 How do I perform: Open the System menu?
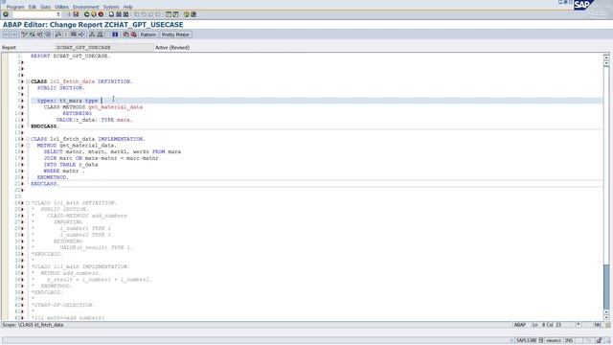[x=111, y=7]
